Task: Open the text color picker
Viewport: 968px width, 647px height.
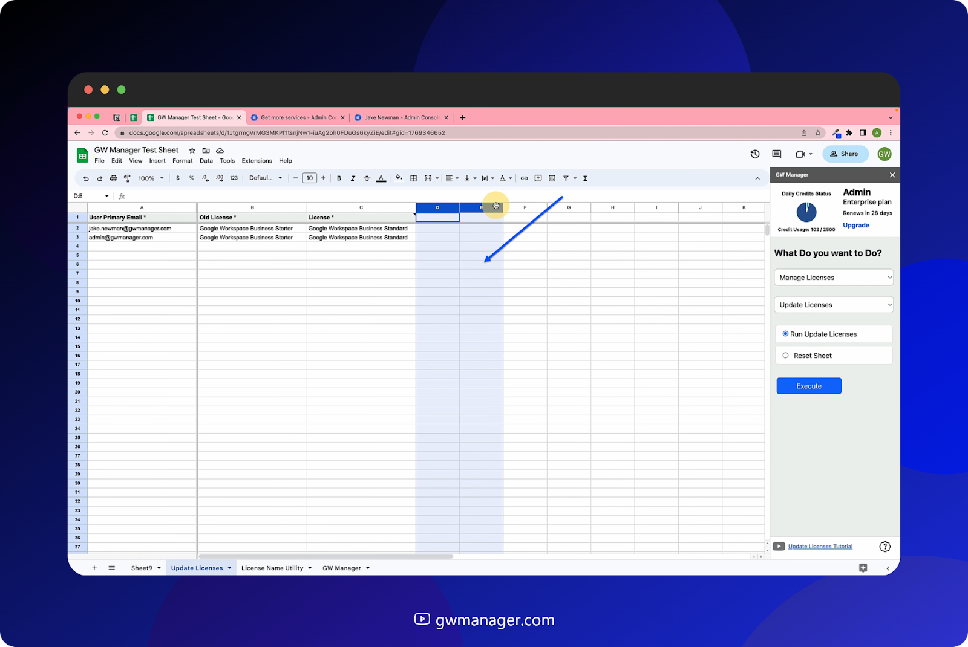Action: coord(381,178)
